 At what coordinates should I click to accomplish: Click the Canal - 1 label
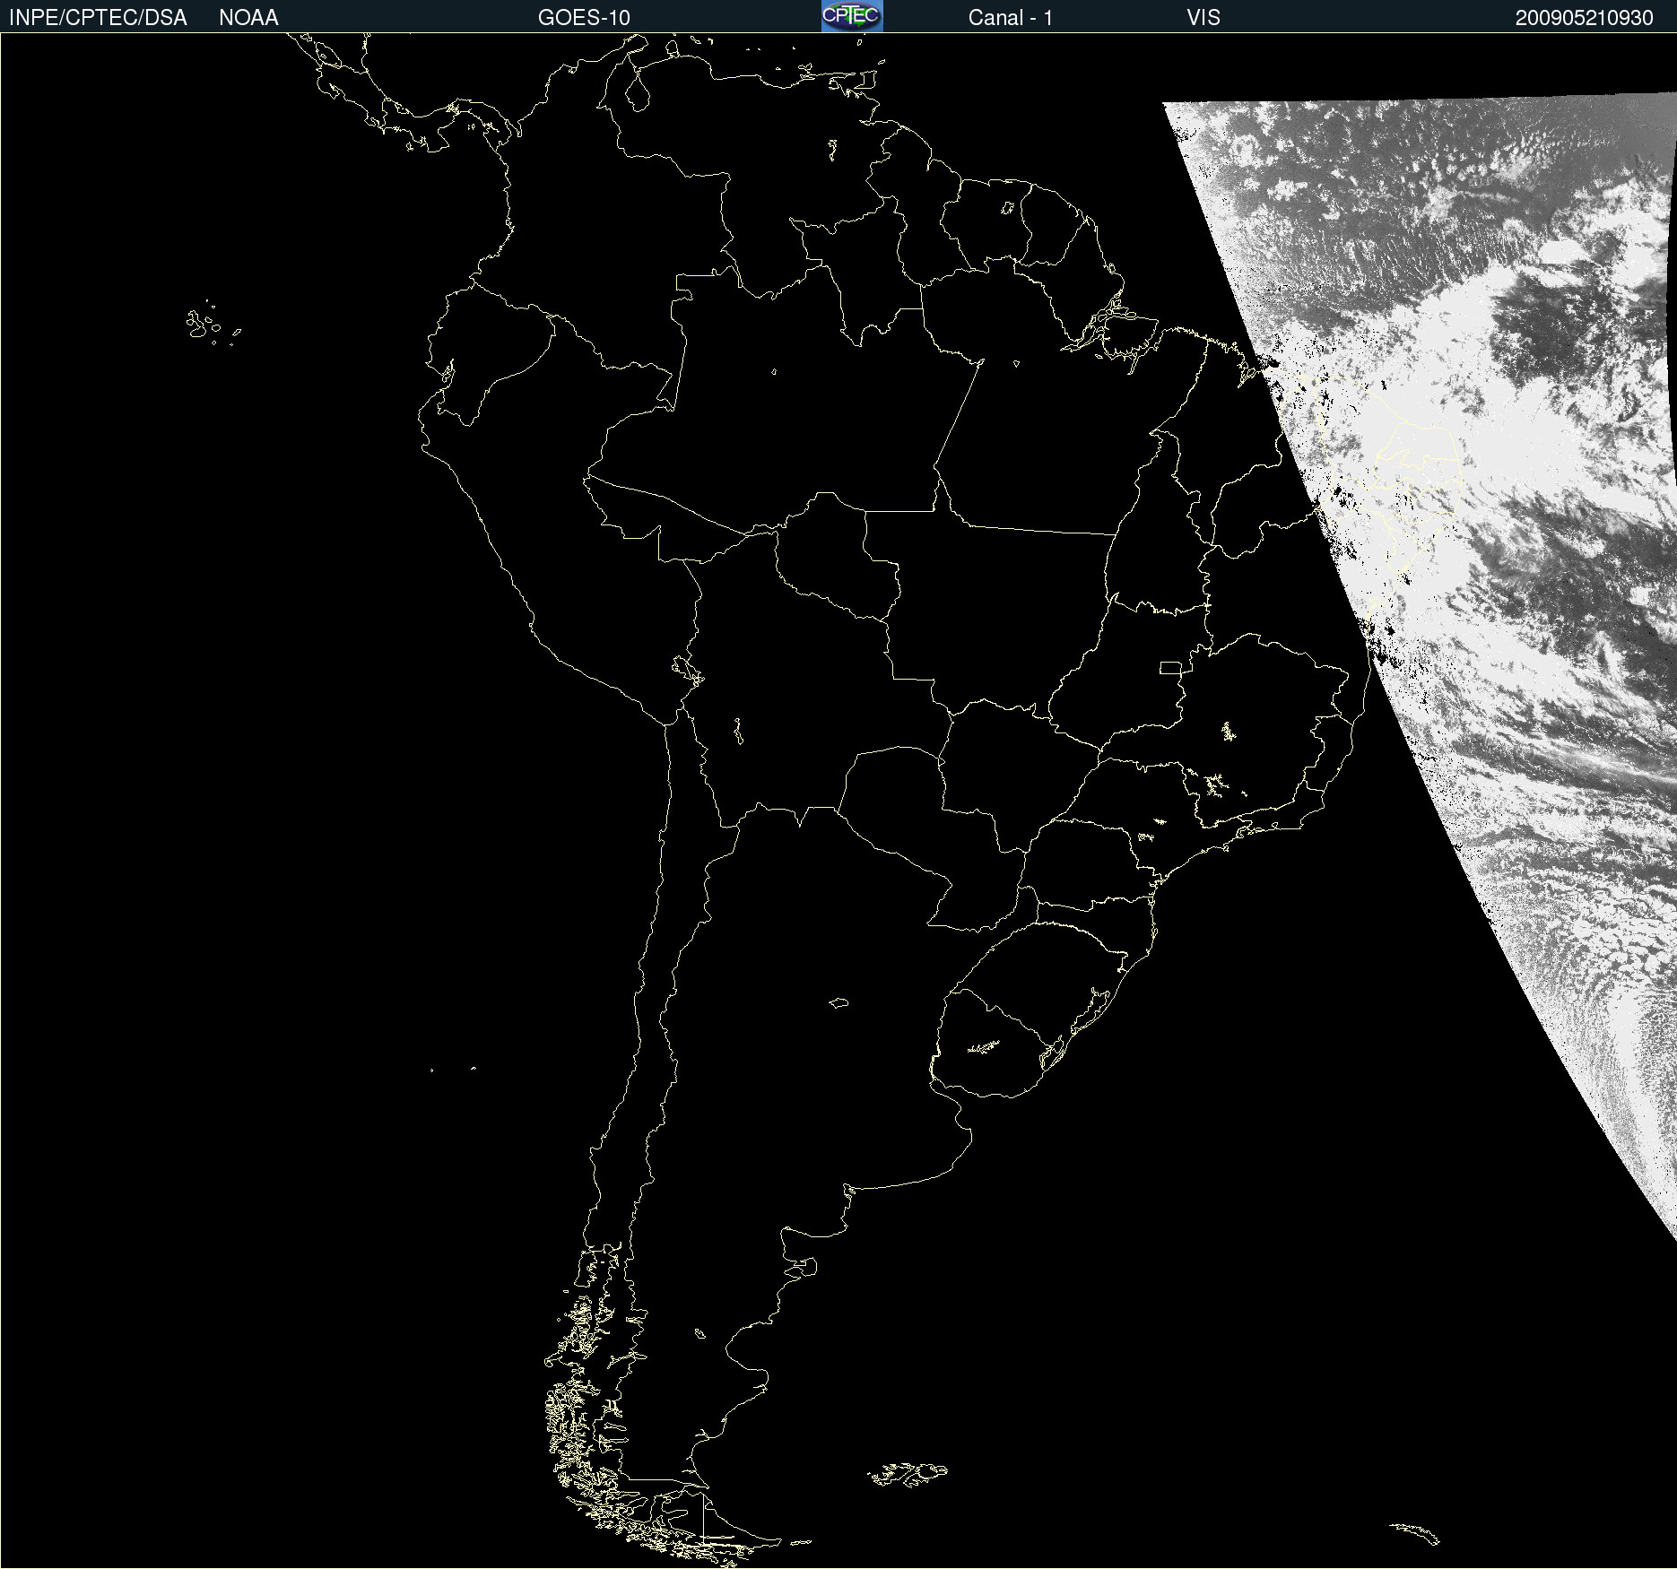tap(1010, 18)
